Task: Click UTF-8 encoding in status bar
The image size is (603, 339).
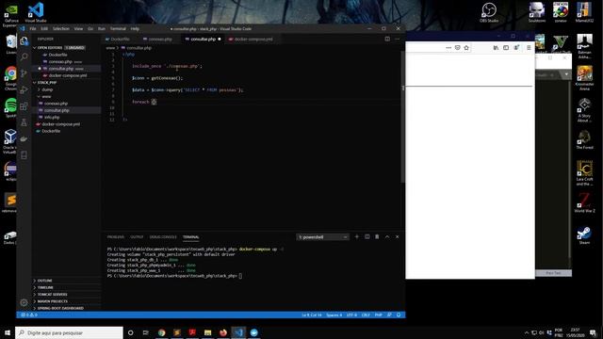Action: 351,315
